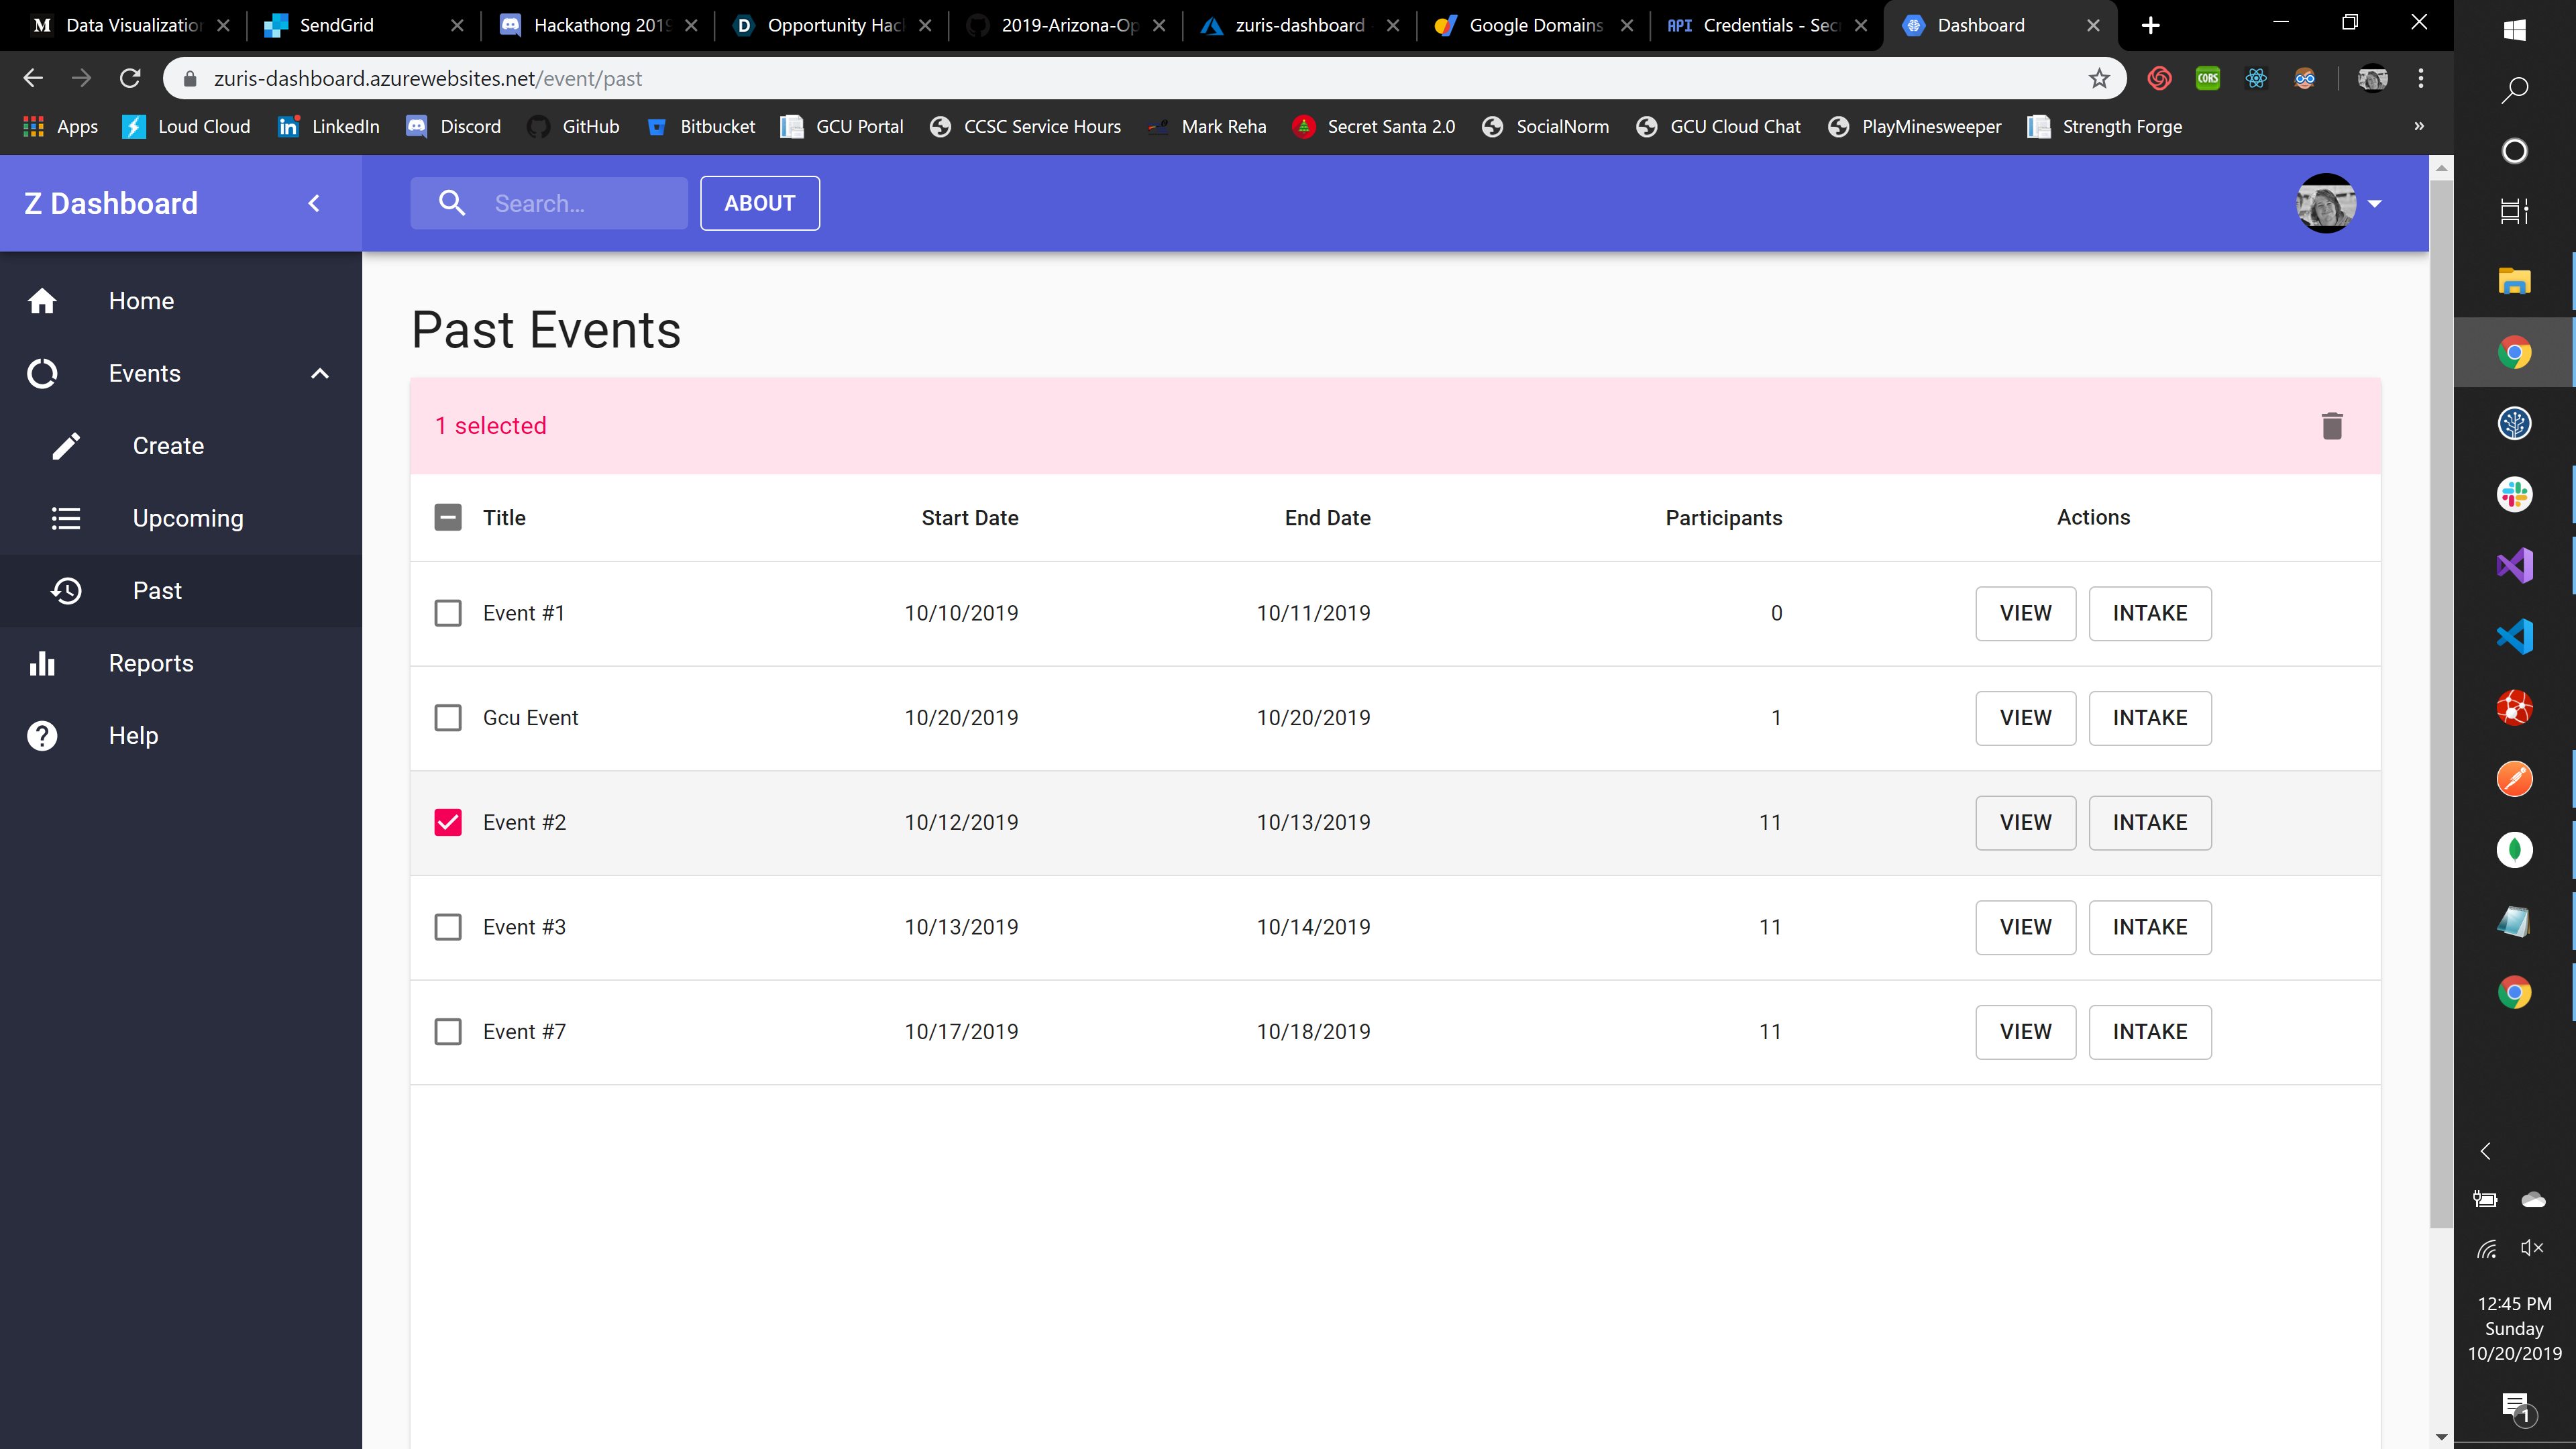This screenshot has width=2576, height=1449.
Task: Collapse the Events submenu chevron
Action: pos(320,374)
